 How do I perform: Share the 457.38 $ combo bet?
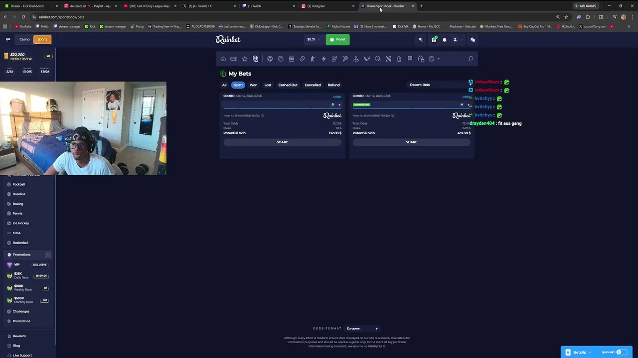coord(411,142)
